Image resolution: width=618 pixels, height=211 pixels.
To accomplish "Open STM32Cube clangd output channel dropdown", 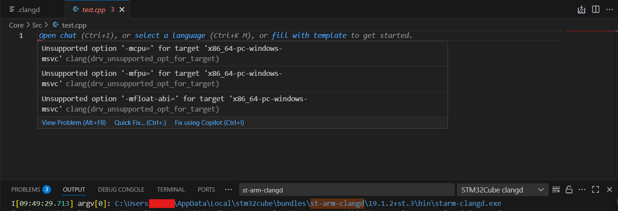I will pyautogui.click(x=502, y=189).
